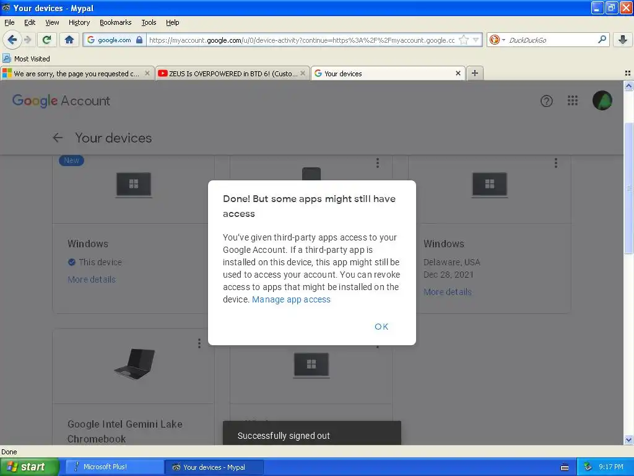This screenshot has height=476, width=634.
Task: Click the padlock security icon
Action: pos(139,40)
